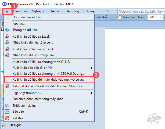
Task: Open the Trợ giúp menu
Action: (x=89, y=11)
